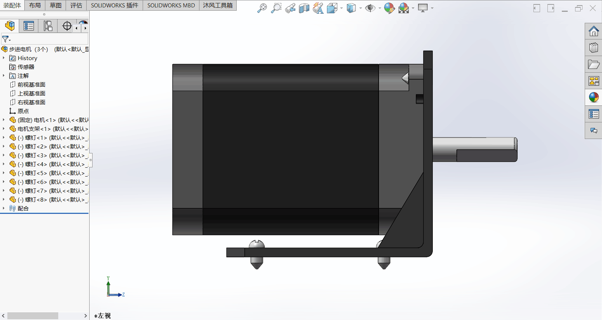Open the Design Library task pane icon
Viewport: 602px width, 320px height.
tap(594, 48)
